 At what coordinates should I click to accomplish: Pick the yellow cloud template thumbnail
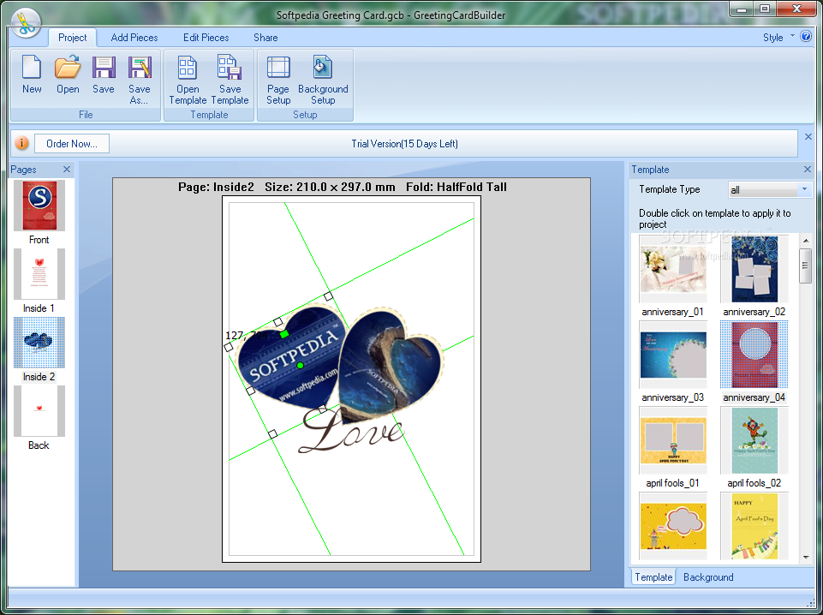pyautogui.click(x=673, y=526)
